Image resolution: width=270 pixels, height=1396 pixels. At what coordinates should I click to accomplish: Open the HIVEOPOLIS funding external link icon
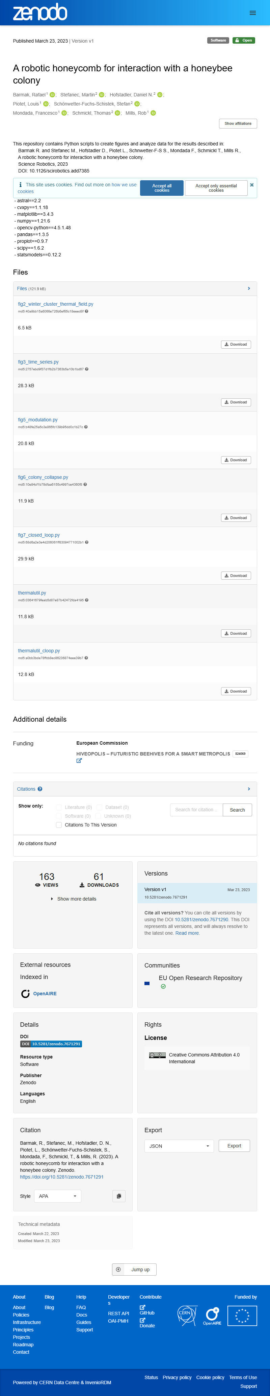pyautogui.click(x=79, y=761)
